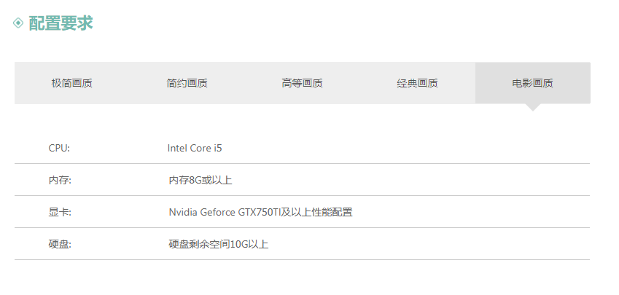This screenshot has height=295, width=619.
Task: Click the 内存: row label
Action: tap(60, 180)
